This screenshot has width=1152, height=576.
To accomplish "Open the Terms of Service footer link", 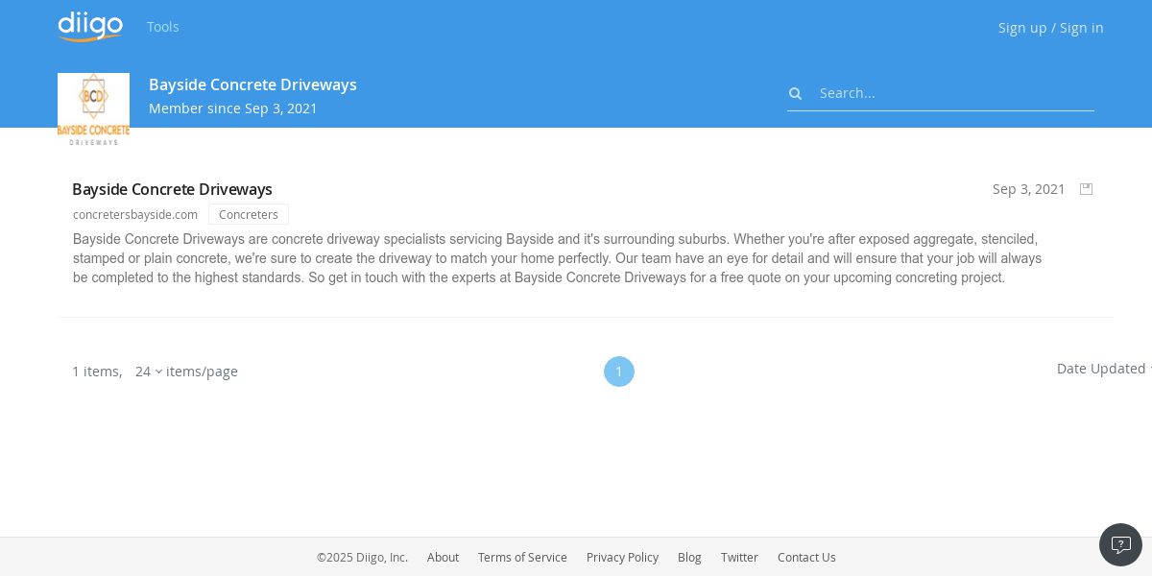I will click(522, 558).
